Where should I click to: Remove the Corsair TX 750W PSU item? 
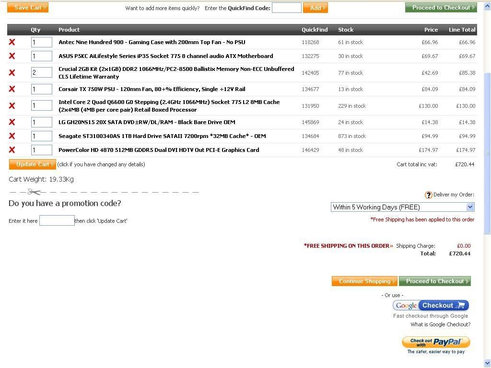(x=12, y=89)
